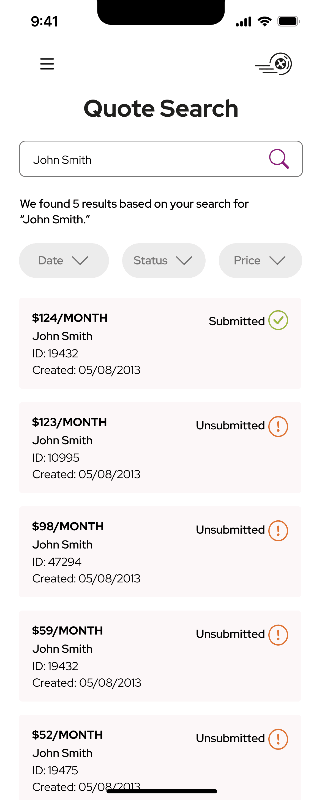Tap the orange alert icon on $59/MONTH quote

pyautogui.click(x=278, y=635)
